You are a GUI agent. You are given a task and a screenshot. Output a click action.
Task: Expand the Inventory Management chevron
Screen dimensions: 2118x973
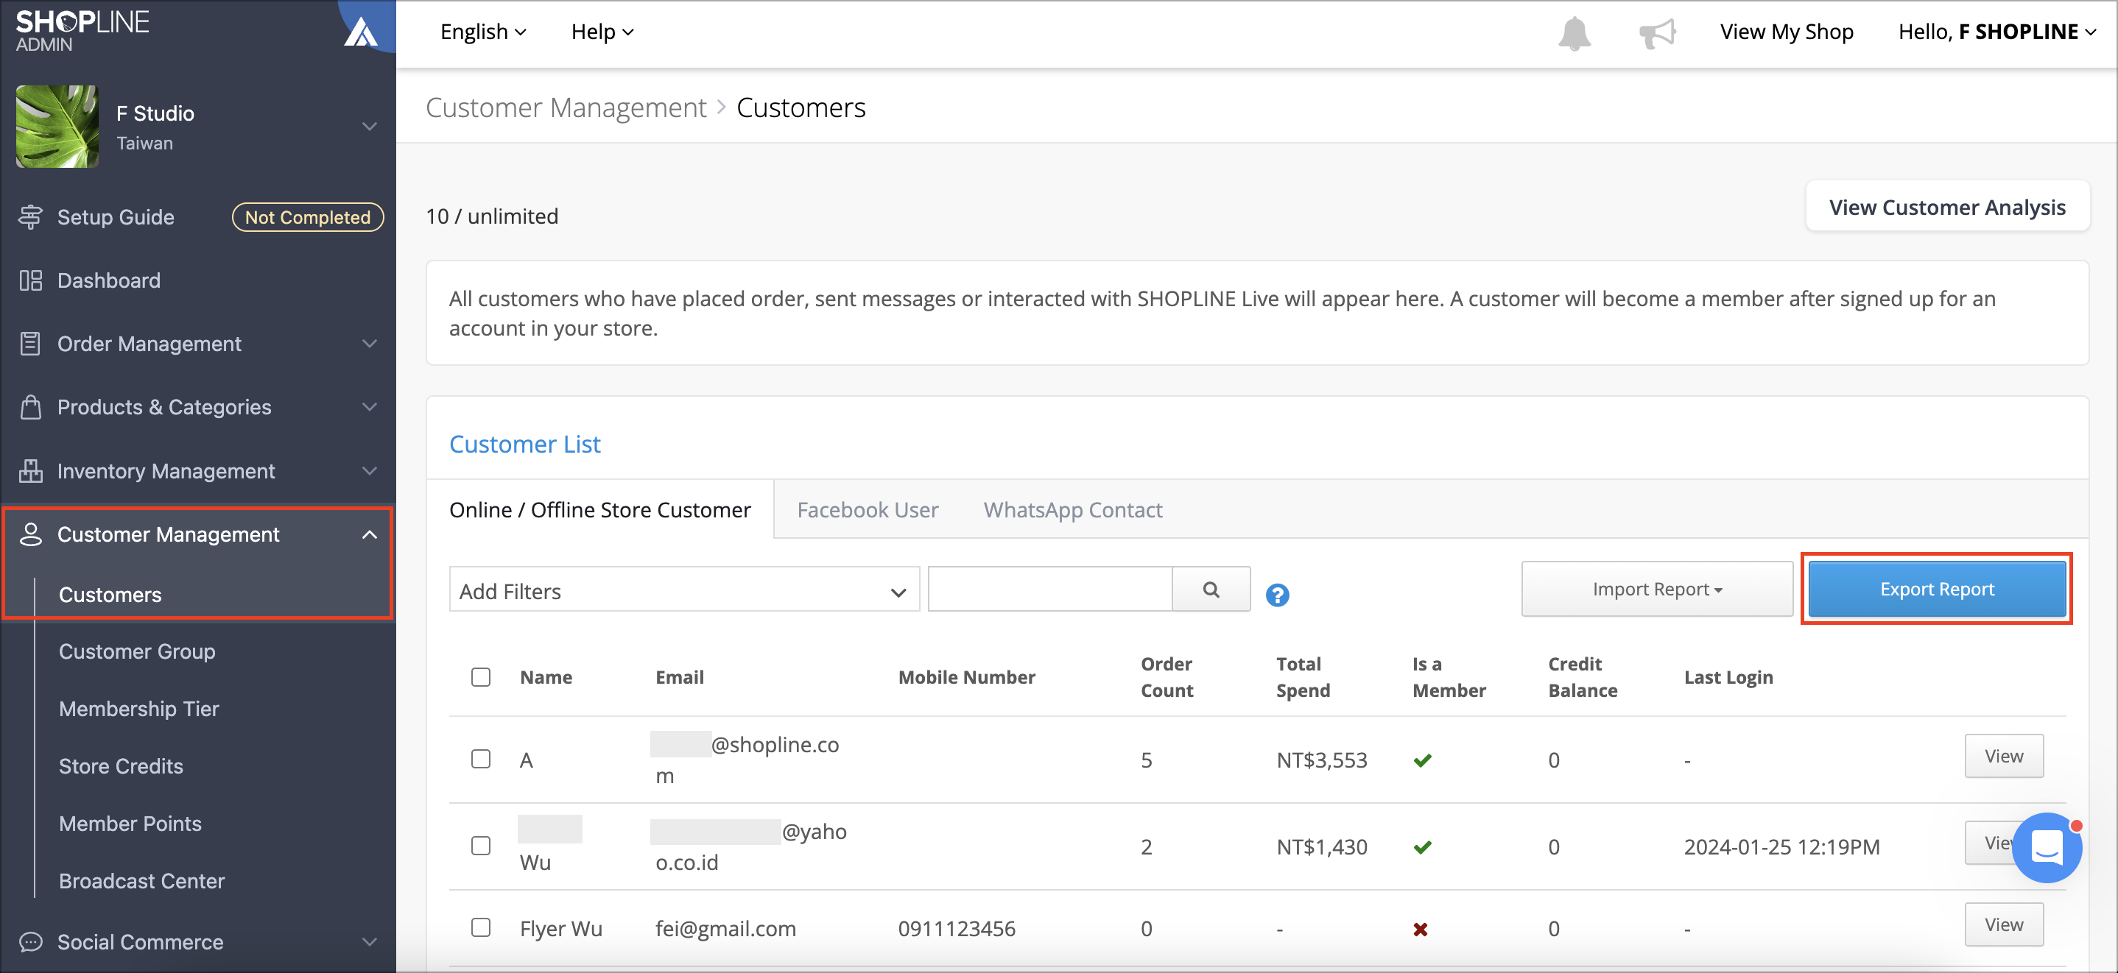pyautogui.click(x=370, y=471)
